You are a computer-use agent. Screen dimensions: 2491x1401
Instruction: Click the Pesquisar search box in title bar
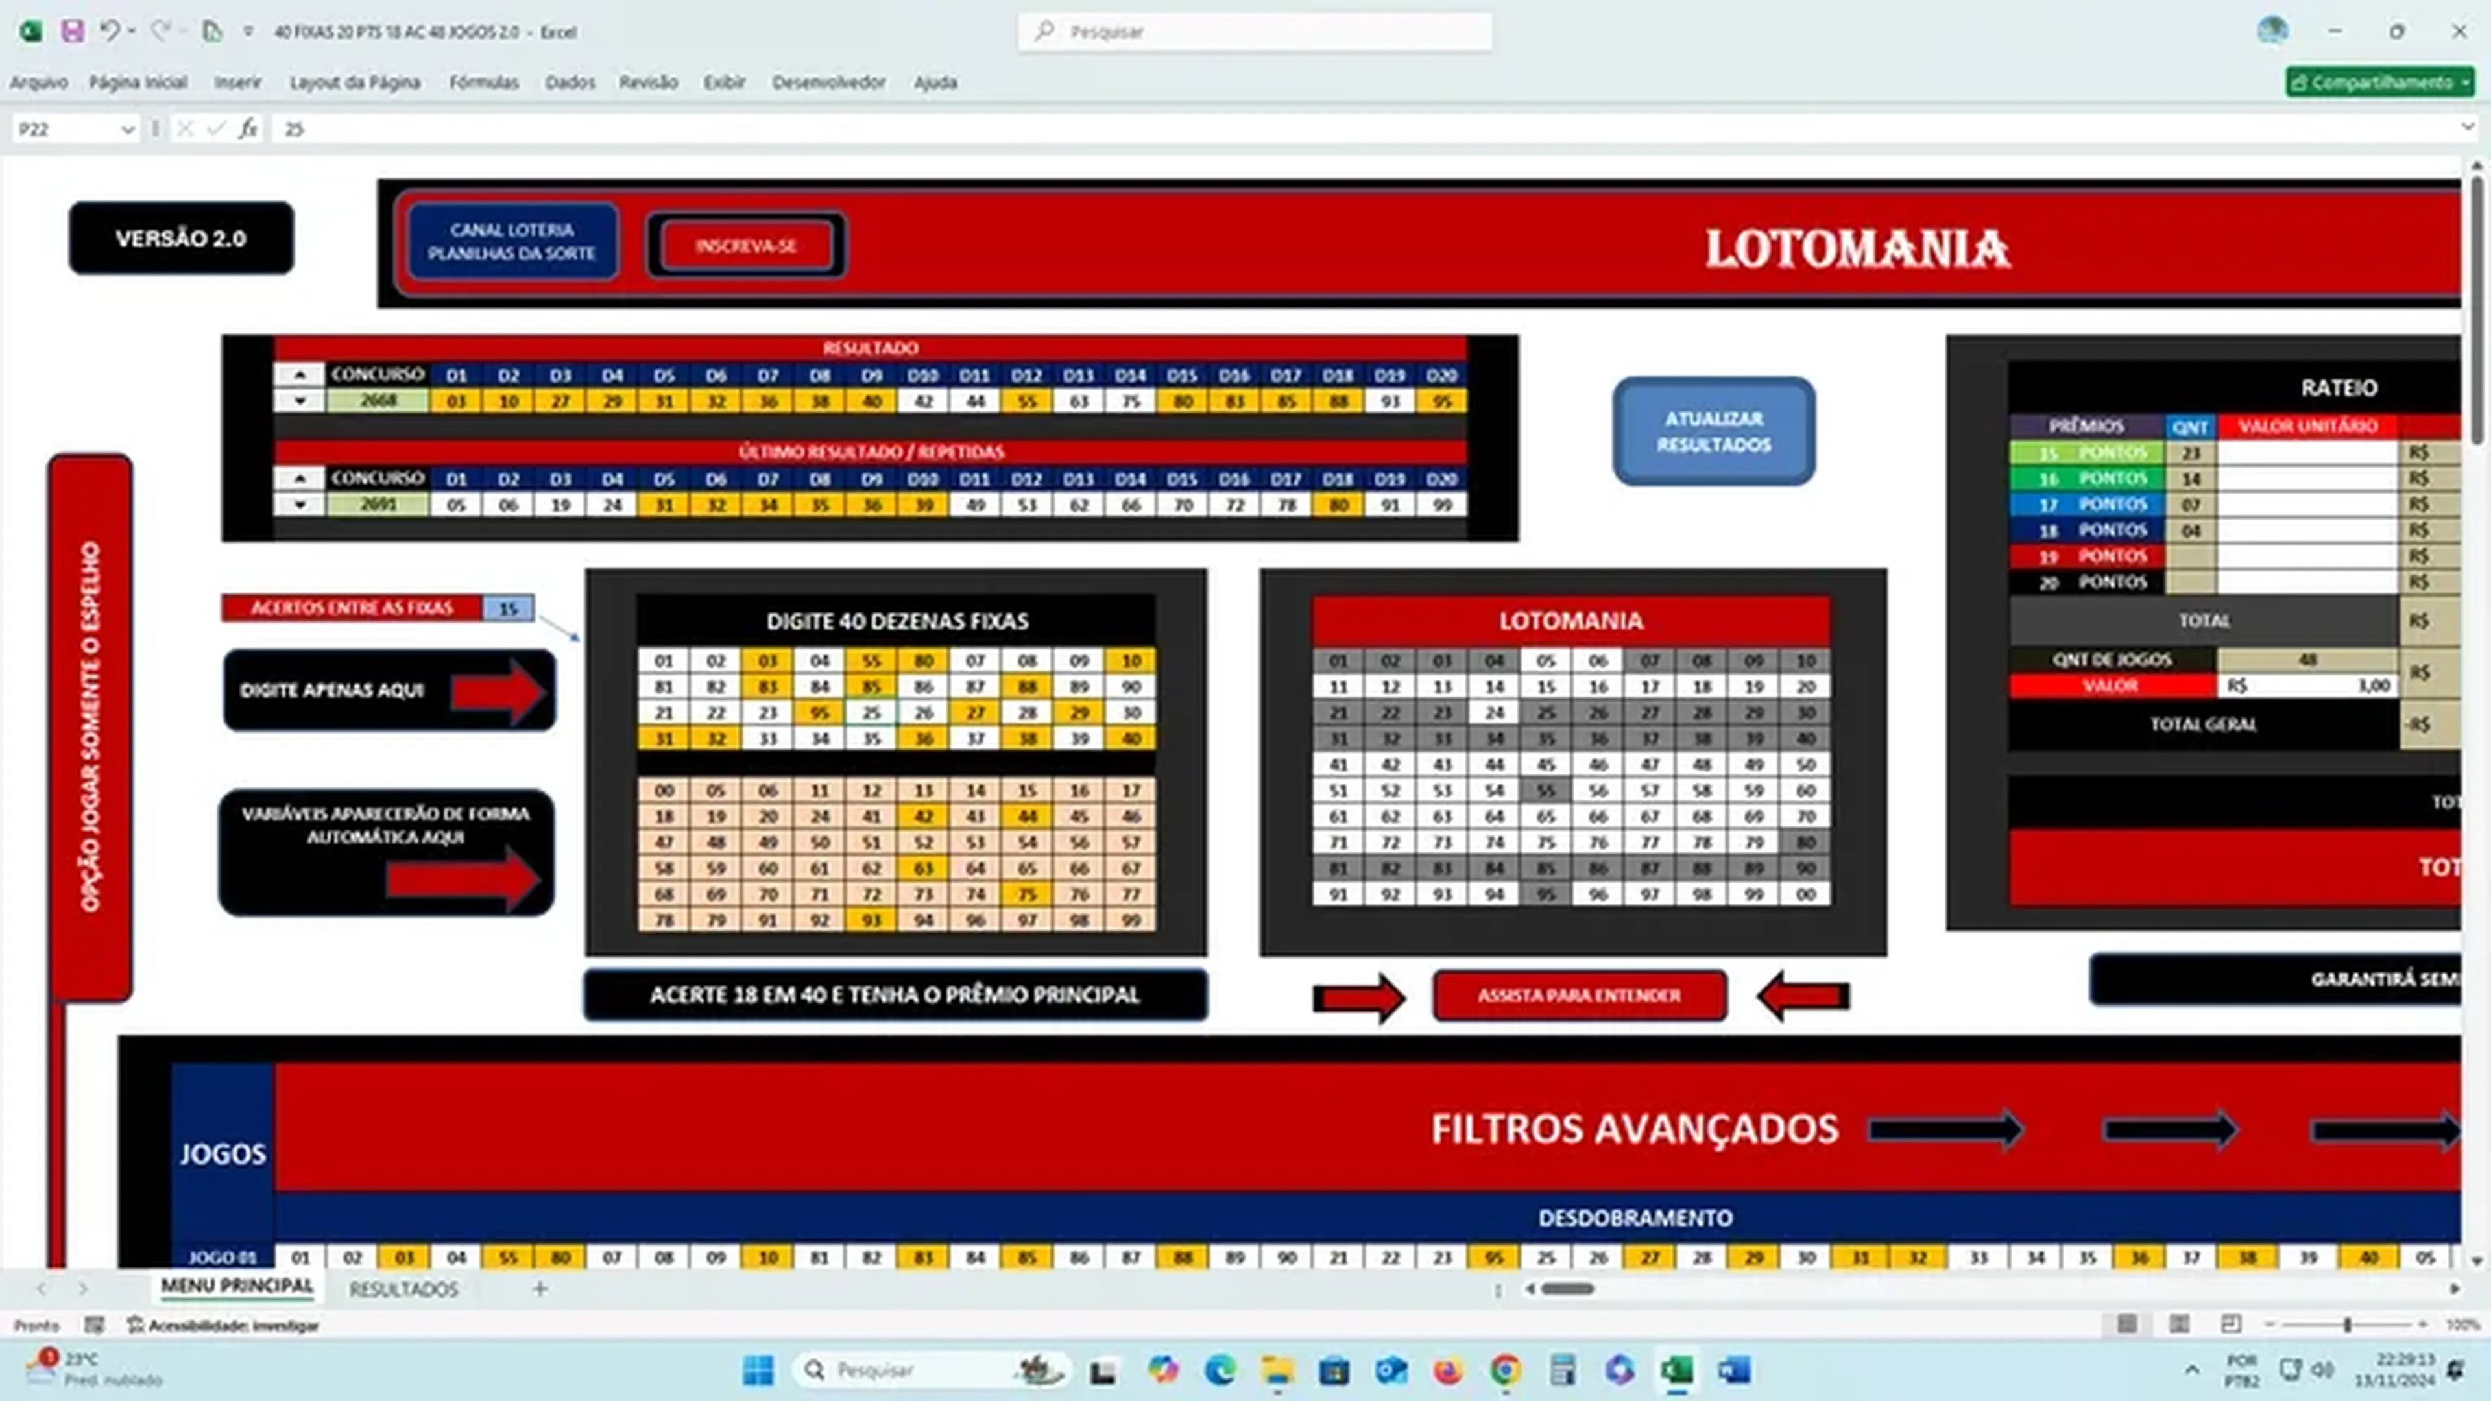[1254, 32]
